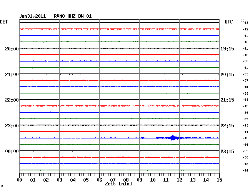Viewport: 250px width, 190px height.
Task: Click the UTC time zone label
Action: (228, 22)
